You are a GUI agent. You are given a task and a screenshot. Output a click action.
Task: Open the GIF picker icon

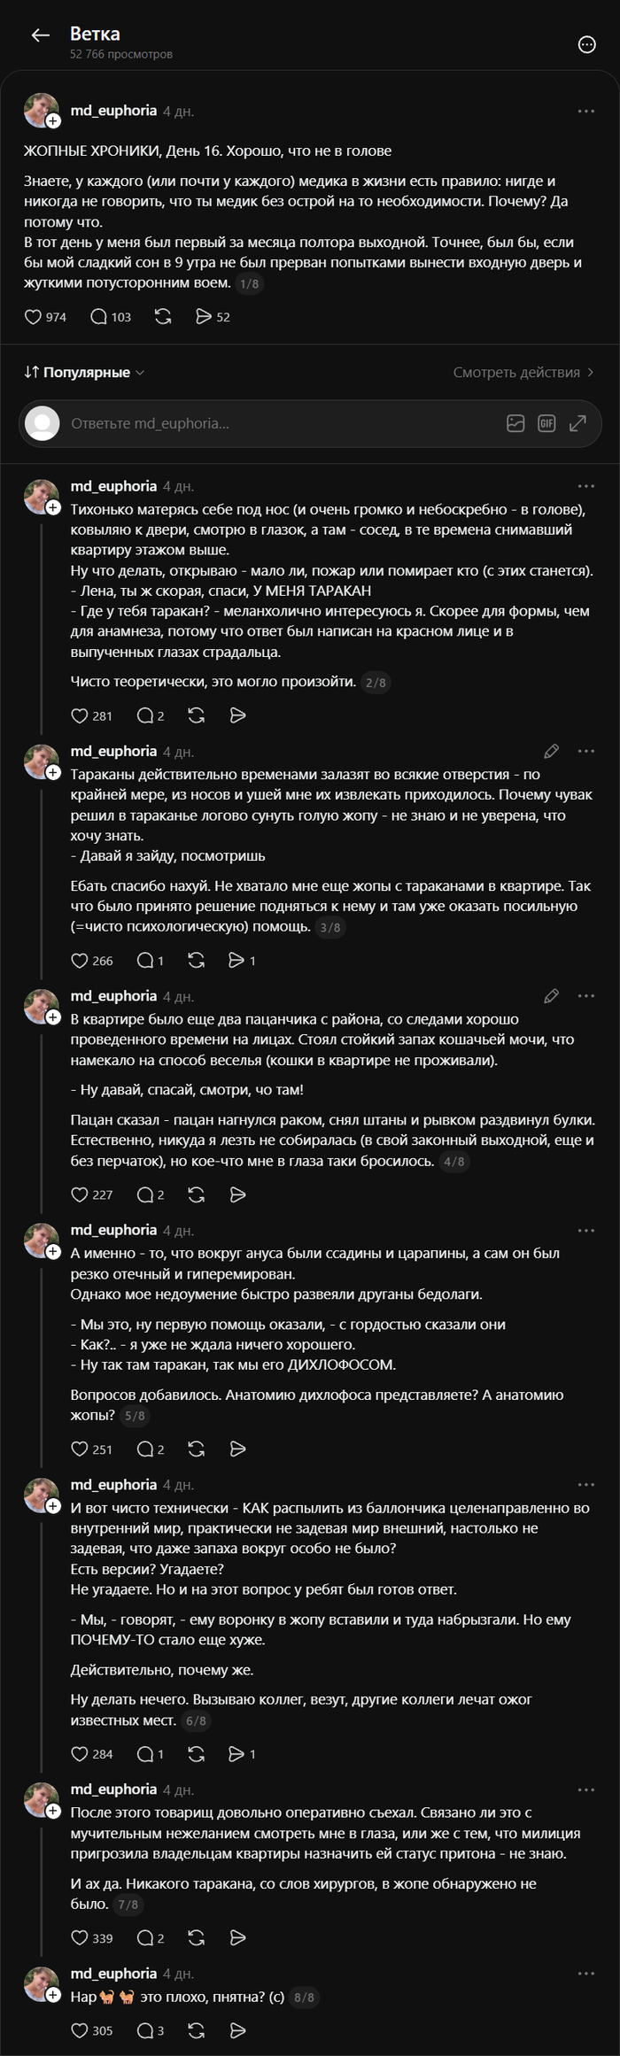click(546, 423)
